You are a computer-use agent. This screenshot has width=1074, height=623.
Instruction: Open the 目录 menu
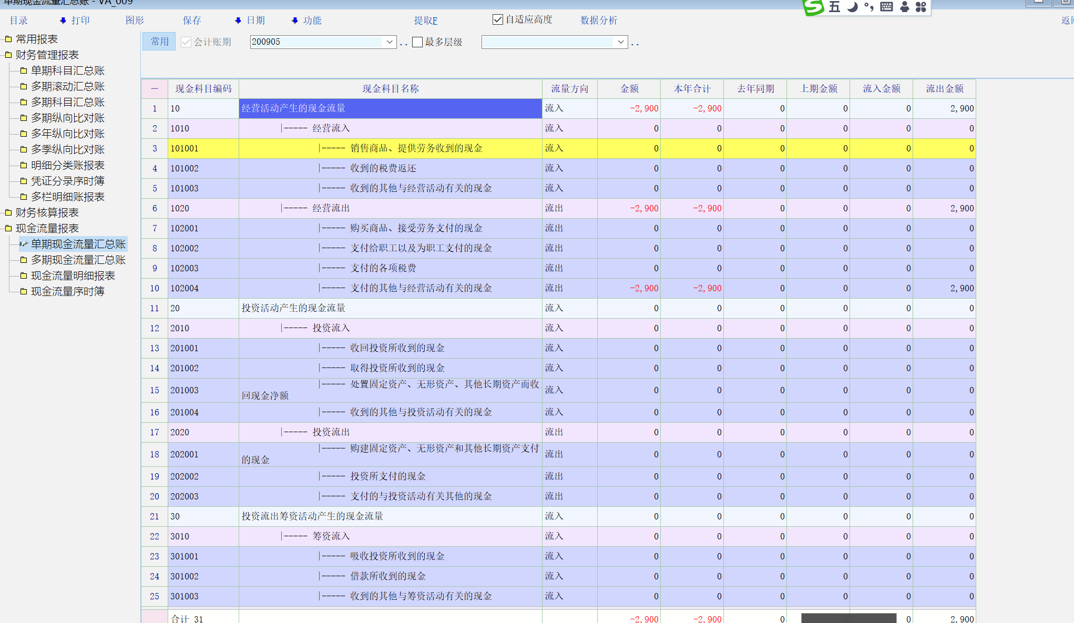19,21
